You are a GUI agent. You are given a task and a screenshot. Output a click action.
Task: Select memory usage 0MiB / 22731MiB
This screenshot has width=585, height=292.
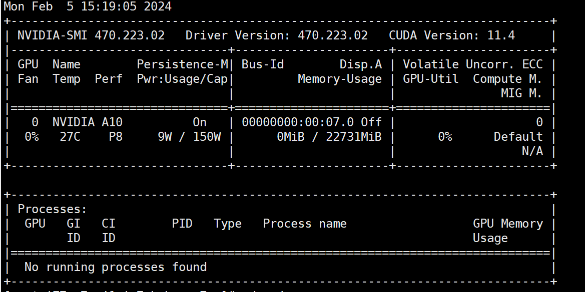tap(329, 137)
